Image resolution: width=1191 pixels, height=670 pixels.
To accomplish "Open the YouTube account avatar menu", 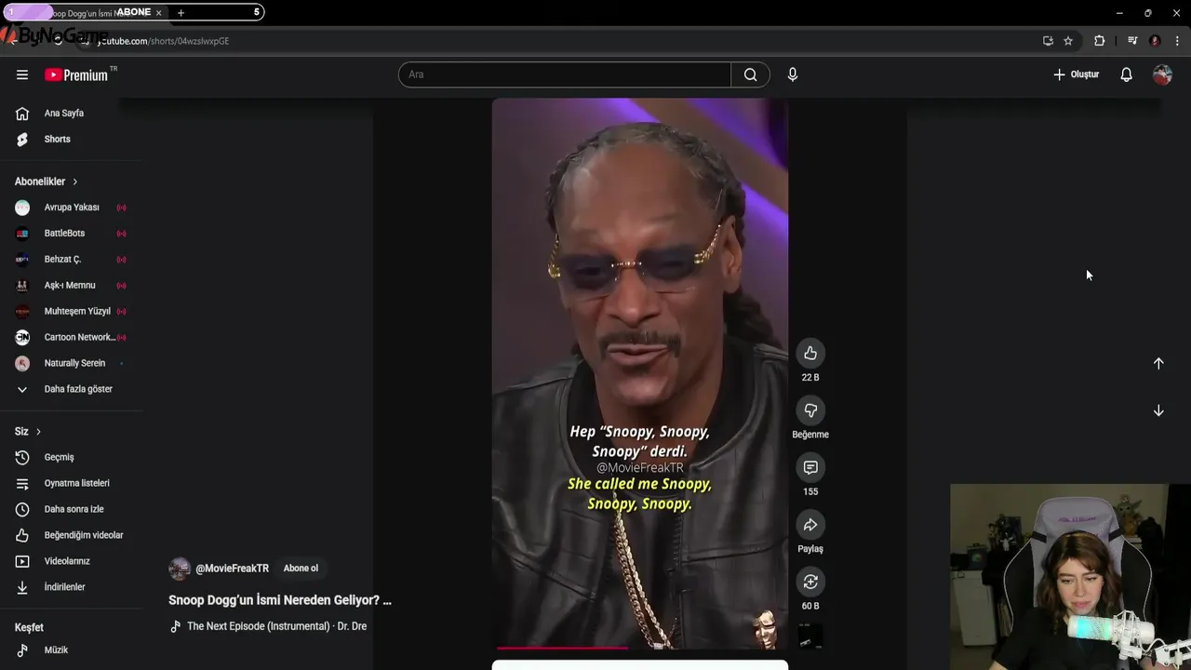I will 1162,74.
